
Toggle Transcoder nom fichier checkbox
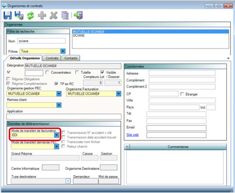[x=64, y=142]
